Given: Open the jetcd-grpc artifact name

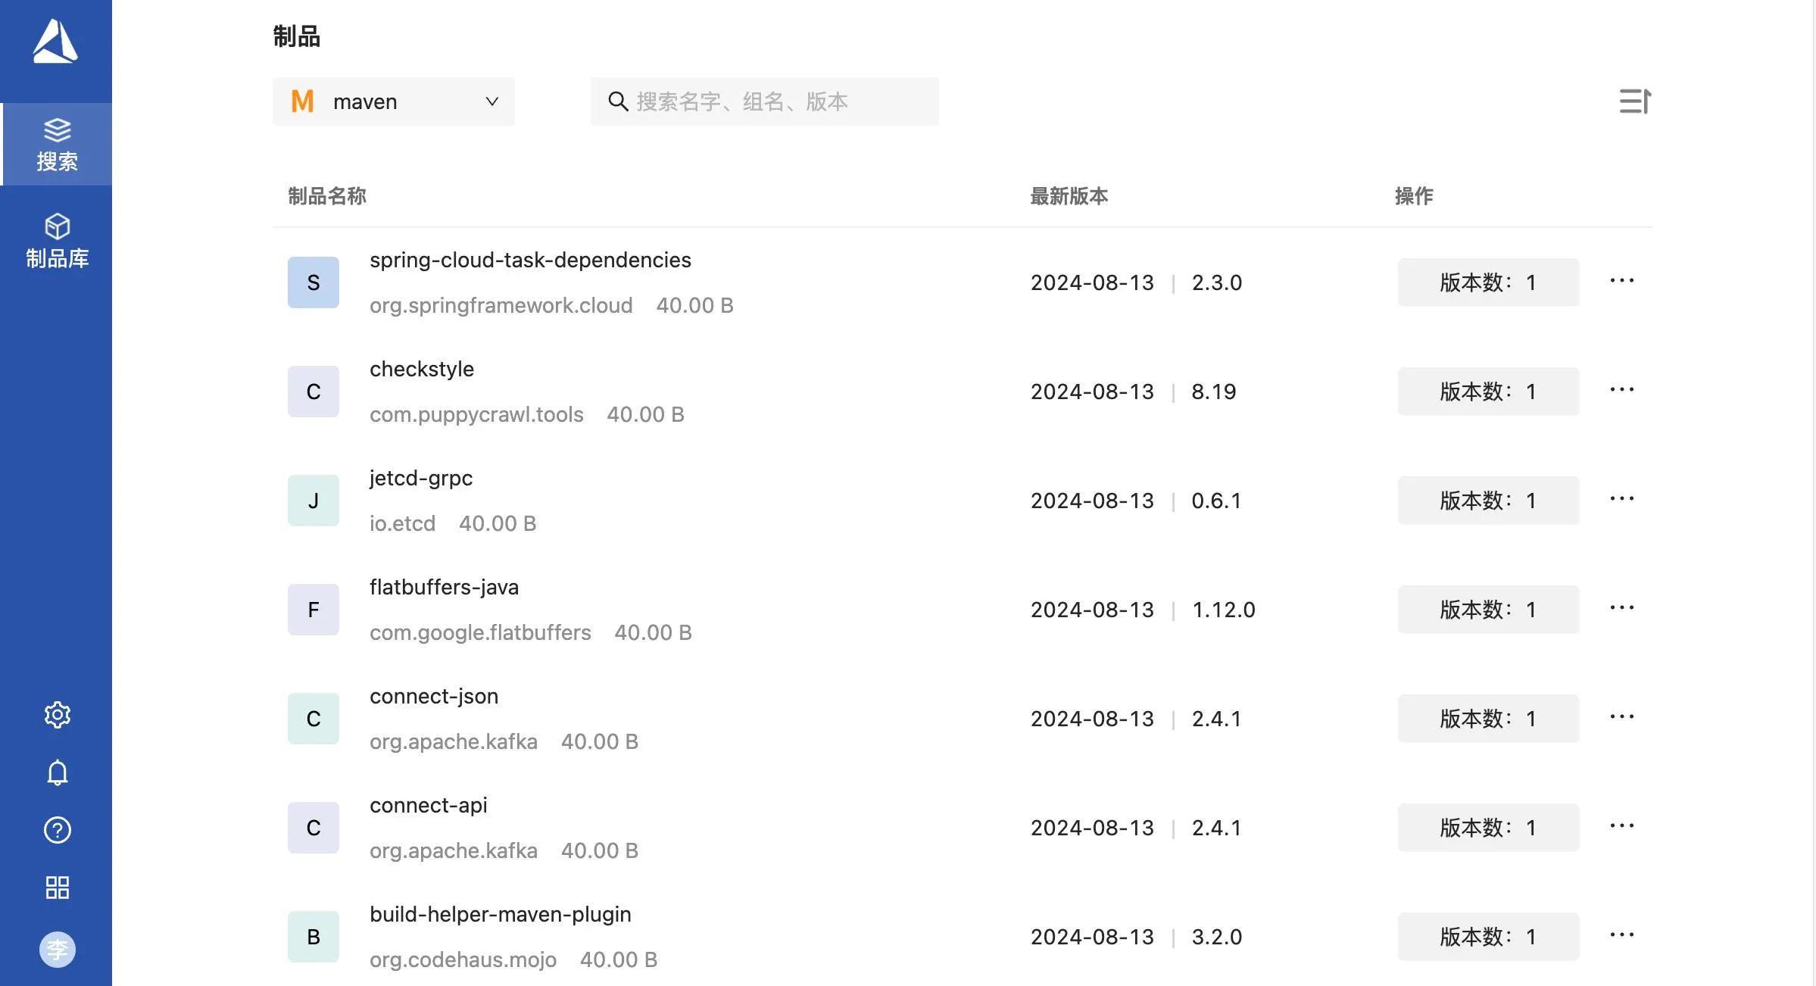Looking at the screenshot, I should (421, 479).
